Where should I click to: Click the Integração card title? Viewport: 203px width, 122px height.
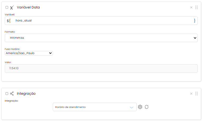[26, 94]
